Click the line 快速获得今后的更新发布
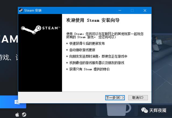This screenshot has width=172, height=118. pyautogui.click(x=87, y=44)
